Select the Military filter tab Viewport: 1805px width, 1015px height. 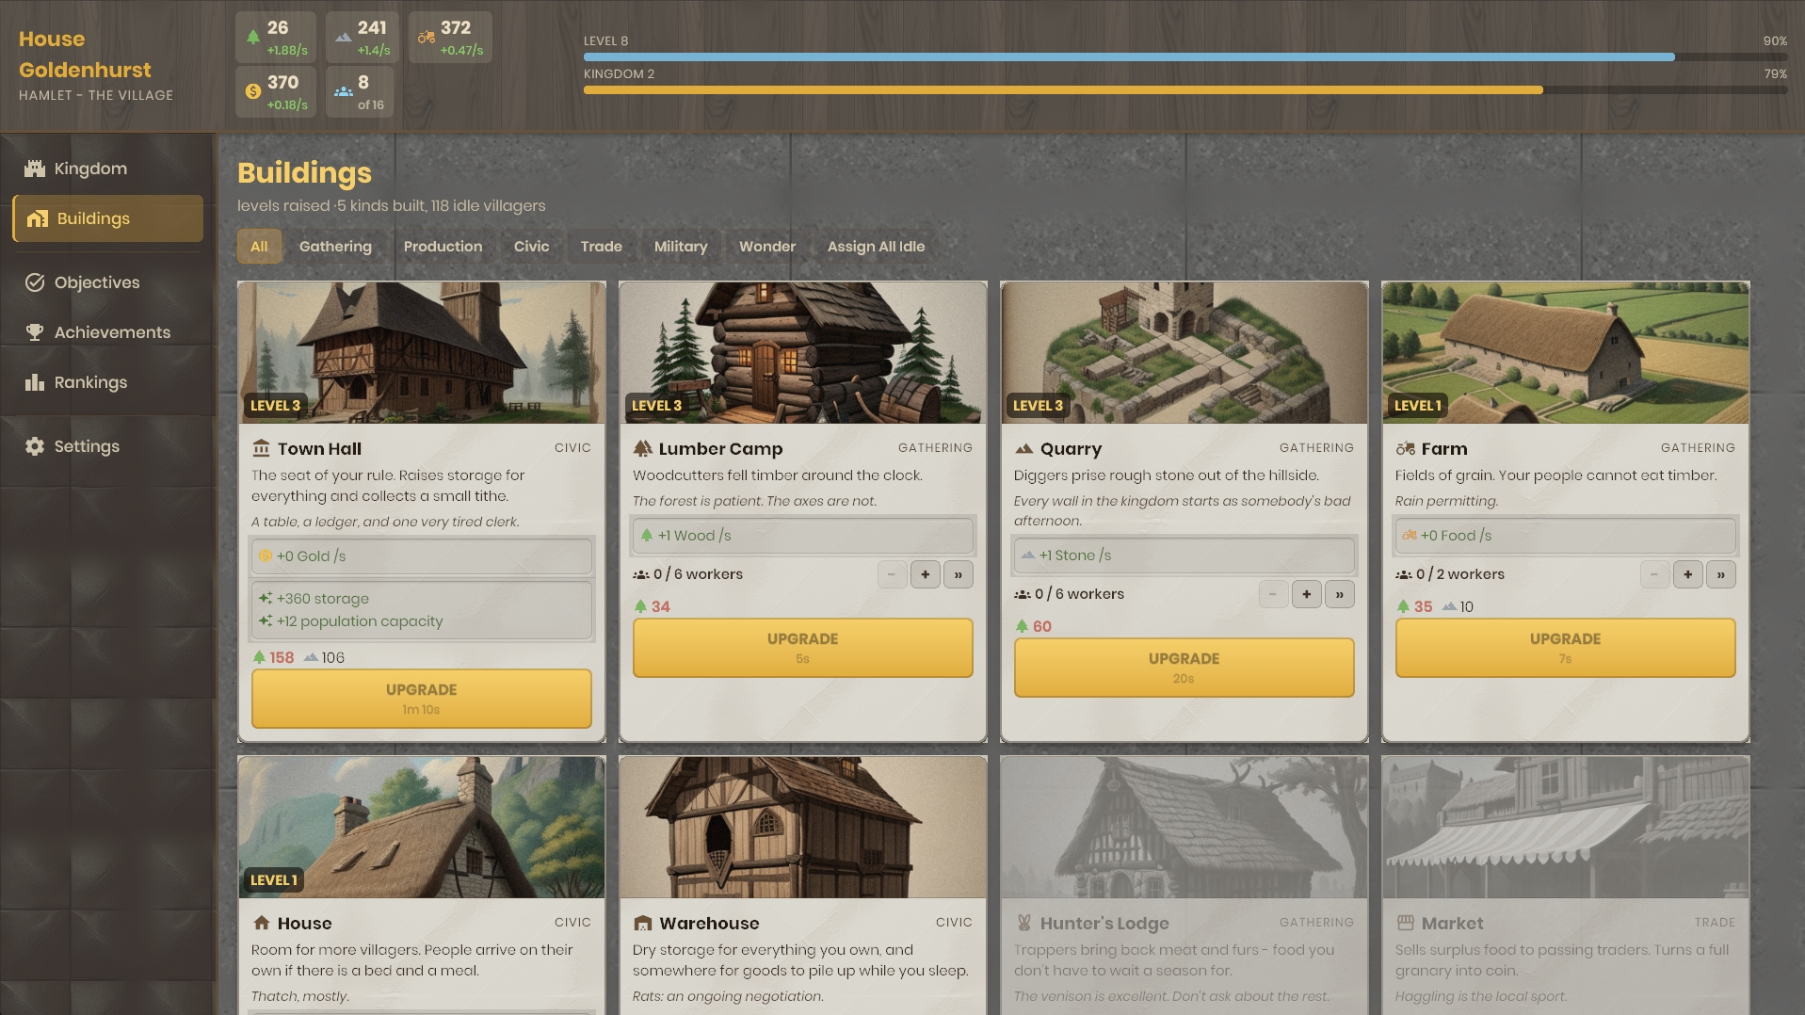(681, 247)
